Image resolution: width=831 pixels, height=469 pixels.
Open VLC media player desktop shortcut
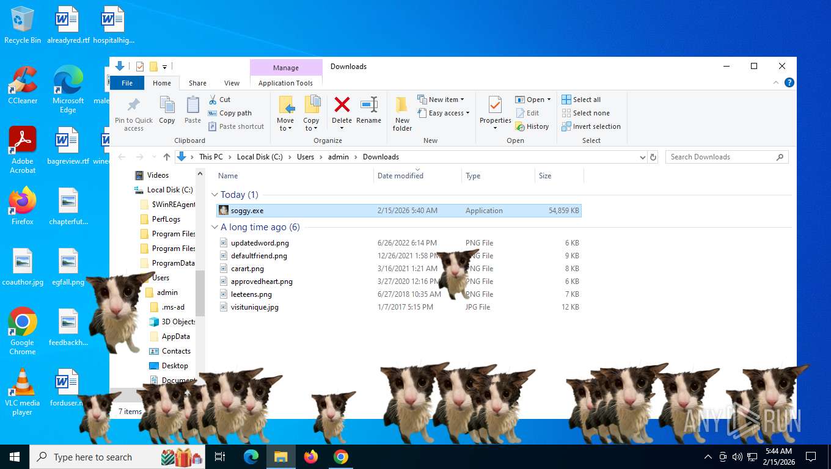coord(23,391)
